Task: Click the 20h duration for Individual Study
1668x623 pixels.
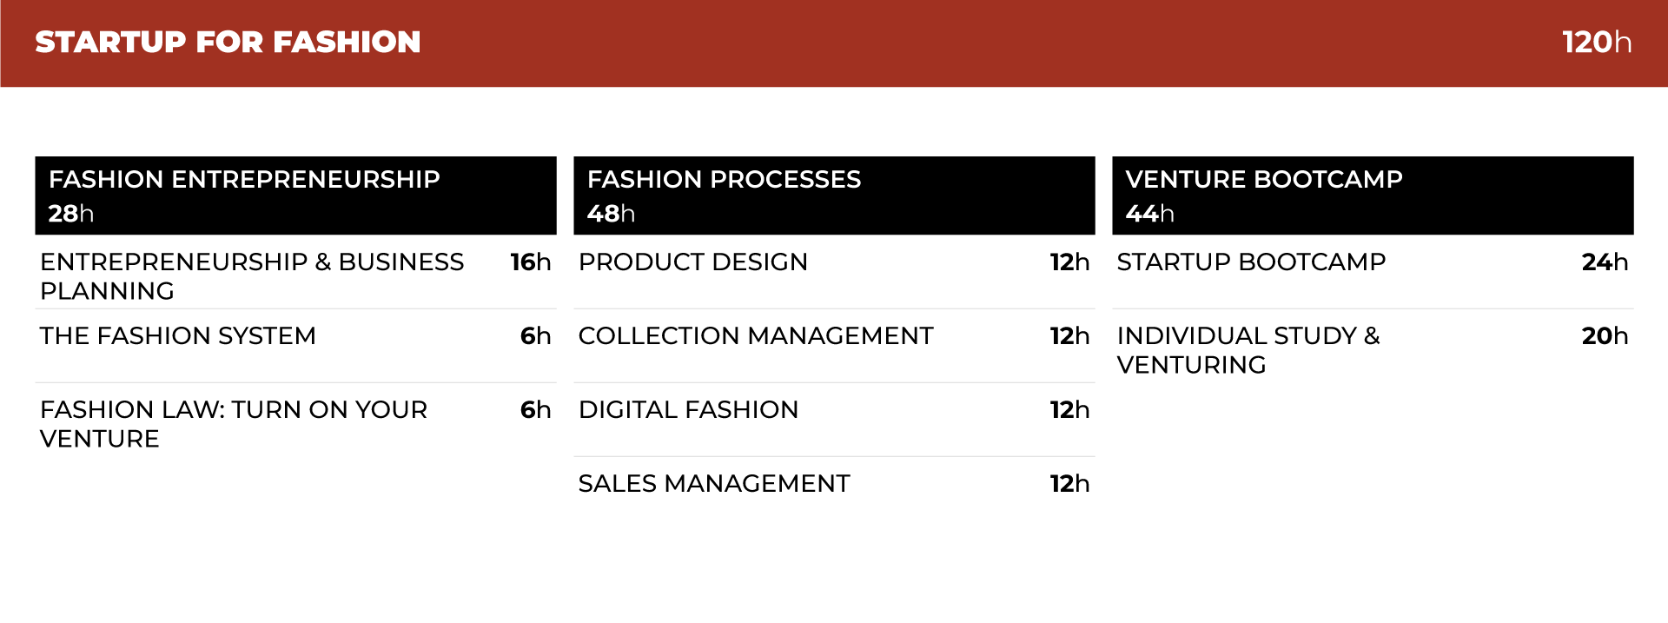Action: pos(1605,335)
